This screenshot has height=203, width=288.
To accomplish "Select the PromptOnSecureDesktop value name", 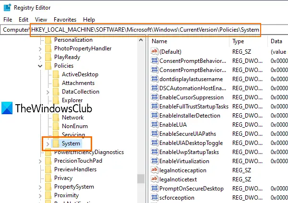I will pos(192,189).
